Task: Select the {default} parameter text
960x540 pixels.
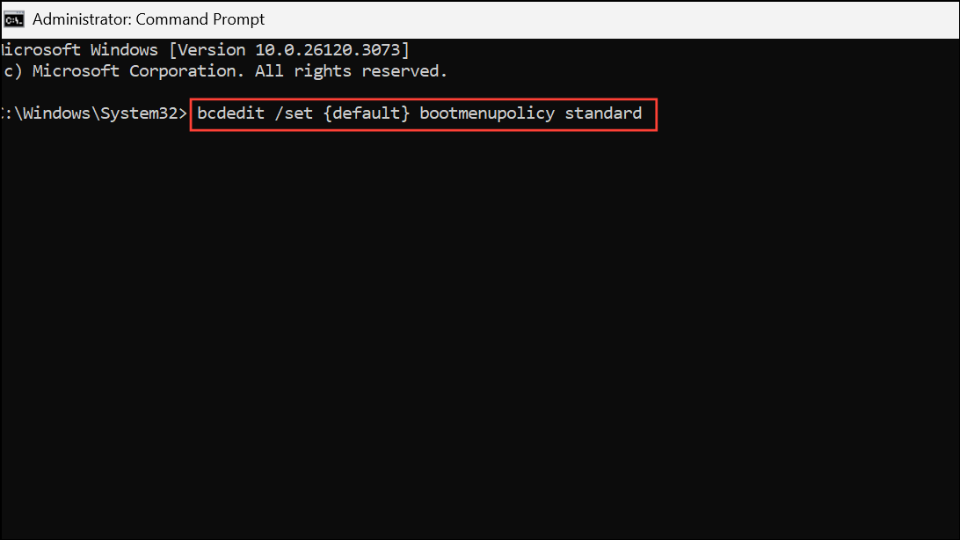Action: (367, 113)
